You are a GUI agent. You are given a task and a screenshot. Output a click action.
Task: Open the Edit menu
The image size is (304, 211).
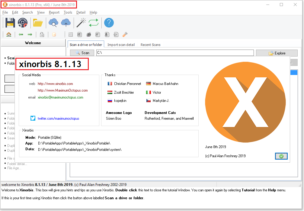click(15, 12)
